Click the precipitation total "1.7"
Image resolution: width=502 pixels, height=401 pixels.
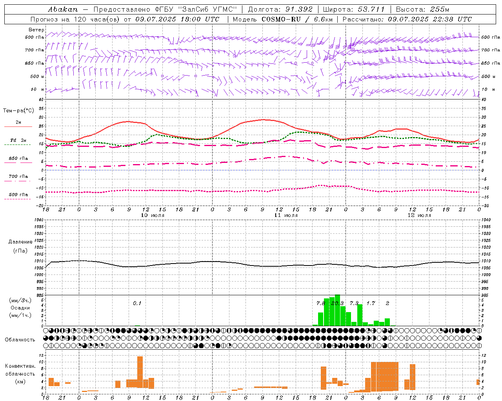point(371,303)
